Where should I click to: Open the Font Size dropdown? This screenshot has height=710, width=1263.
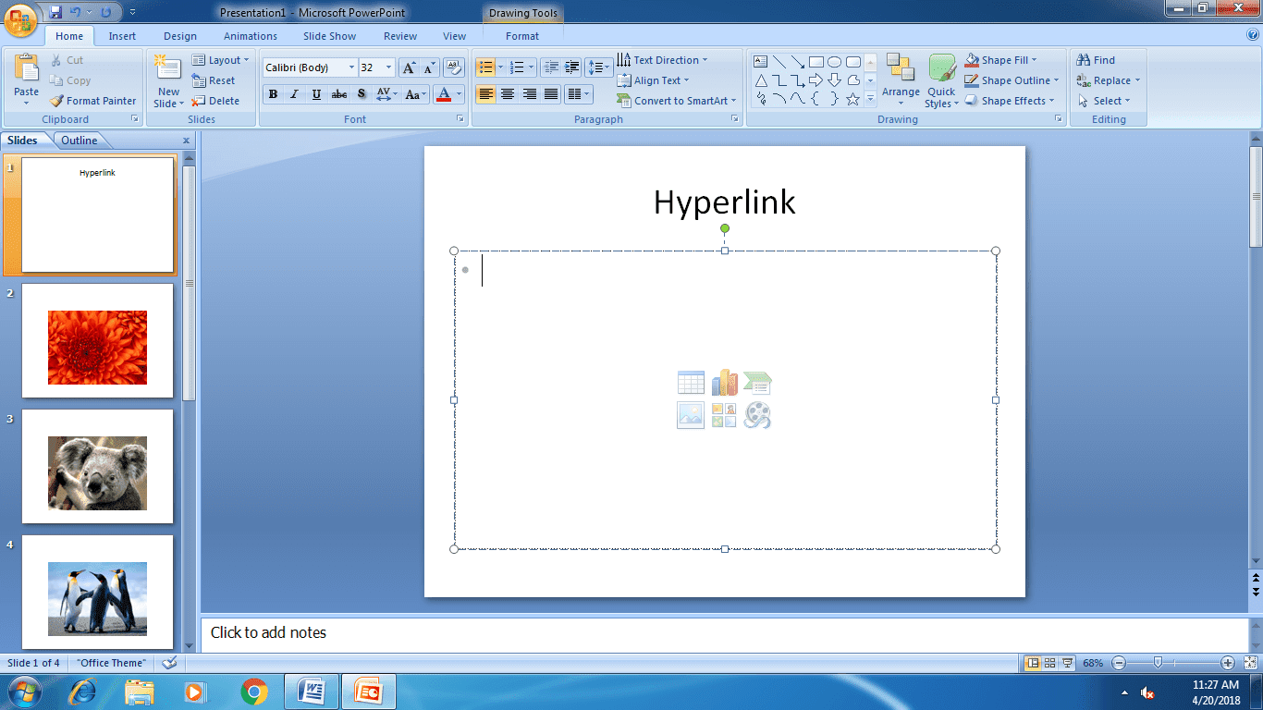(388, 67)
